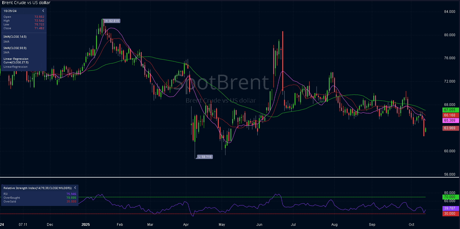This screenshot has width=460, height=229.
Task: Click the H: 82.810 high marker
Action: tap(112, 21)
